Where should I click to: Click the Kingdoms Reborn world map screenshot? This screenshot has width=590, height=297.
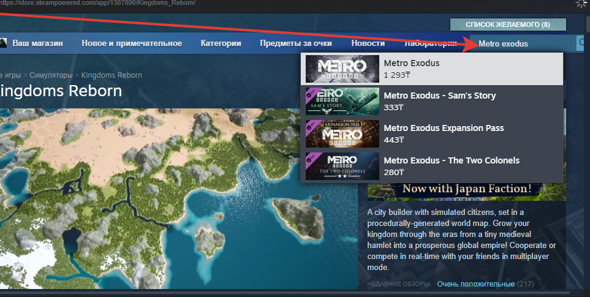pyautogui.click(x=179, y=198)
